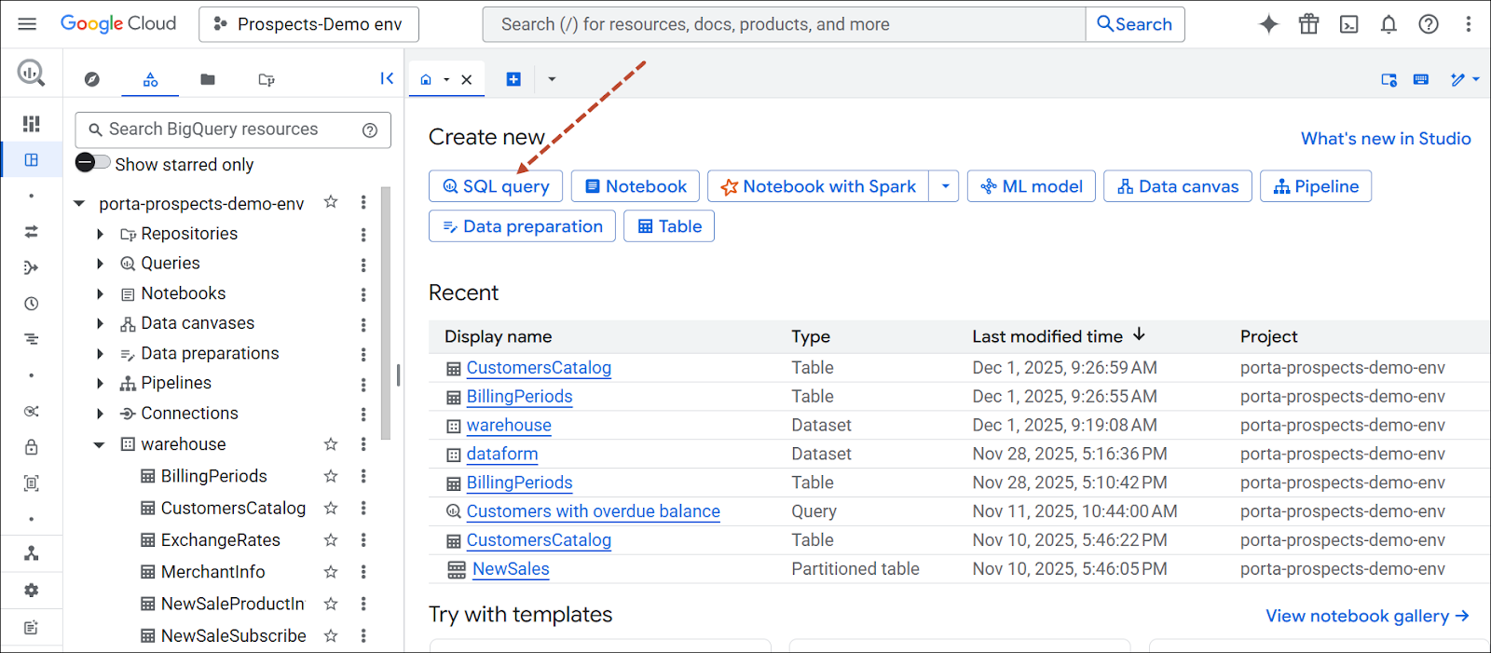
Task: Click the top search bar for resources
Action: click(x=784, y=24)
